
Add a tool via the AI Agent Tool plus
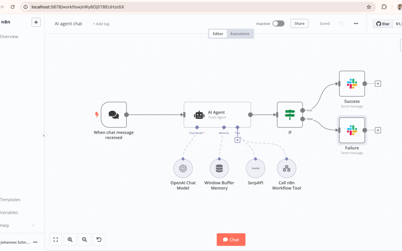(x=237, y=140)
